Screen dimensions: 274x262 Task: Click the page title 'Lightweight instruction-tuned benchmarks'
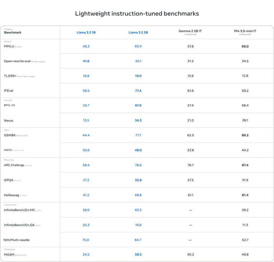click(137, 14)
